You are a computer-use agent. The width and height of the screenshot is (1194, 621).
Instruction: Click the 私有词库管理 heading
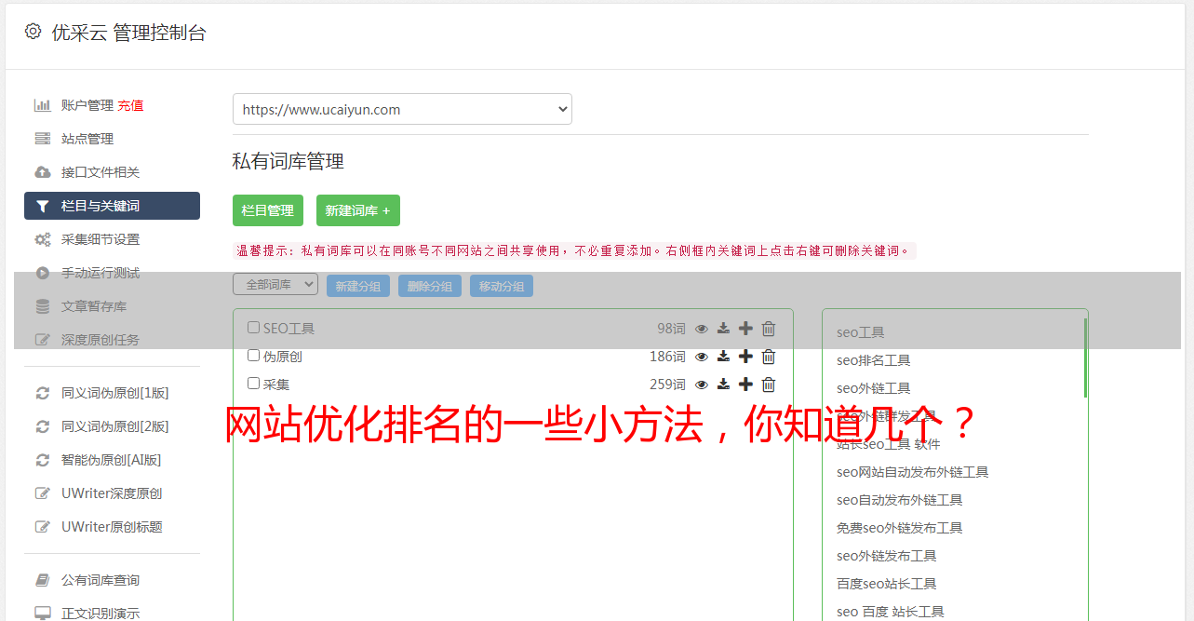288,161
